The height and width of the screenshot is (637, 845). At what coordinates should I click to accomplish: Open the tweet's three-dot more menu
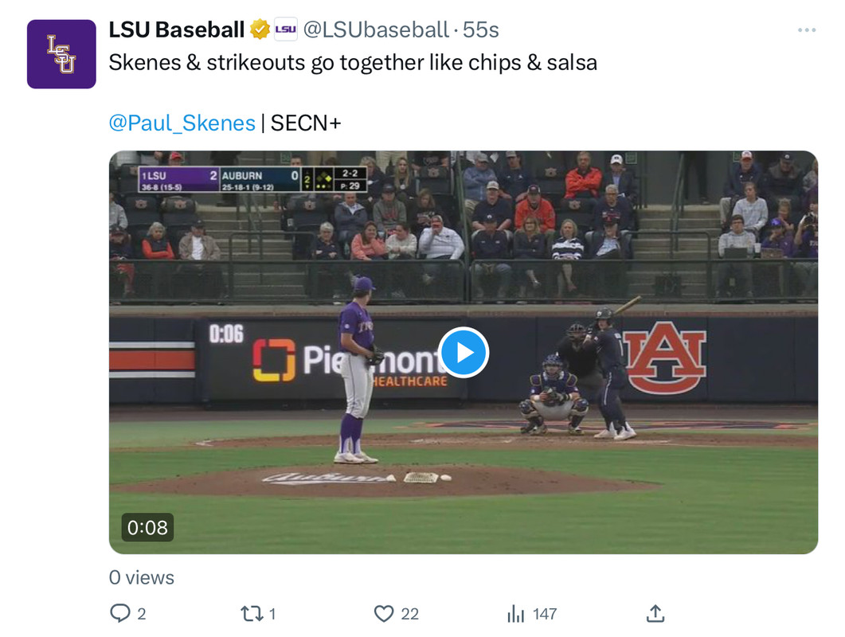tap(806, 30)
